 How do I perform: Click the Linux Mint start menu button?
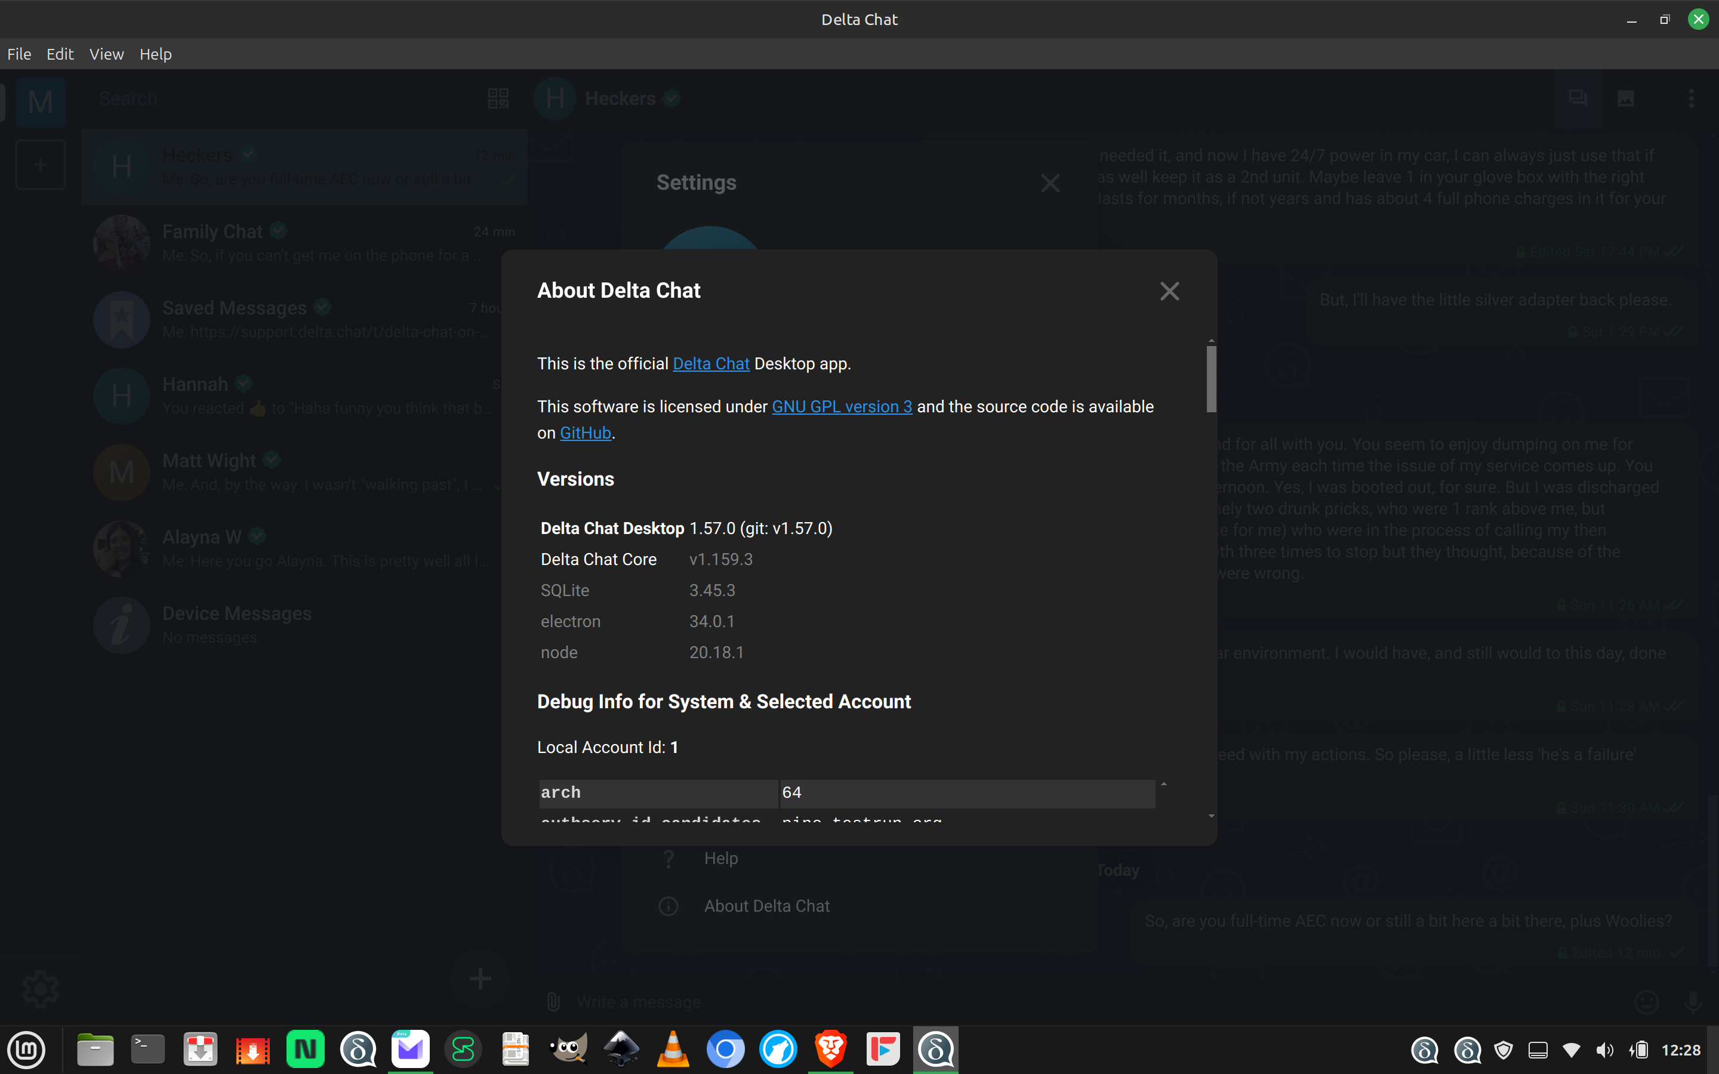click(26, 1049)
